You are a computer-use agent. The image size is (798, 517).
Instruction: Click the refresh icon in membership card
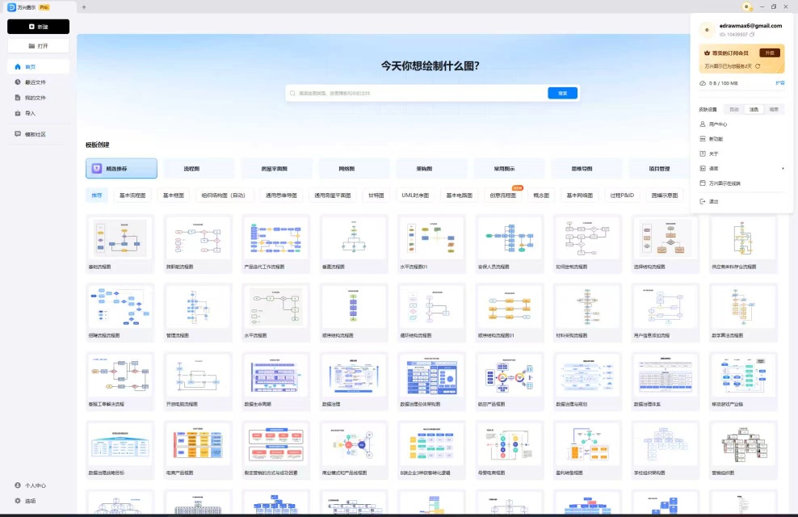pyautogui.click(x=758, y=66)
